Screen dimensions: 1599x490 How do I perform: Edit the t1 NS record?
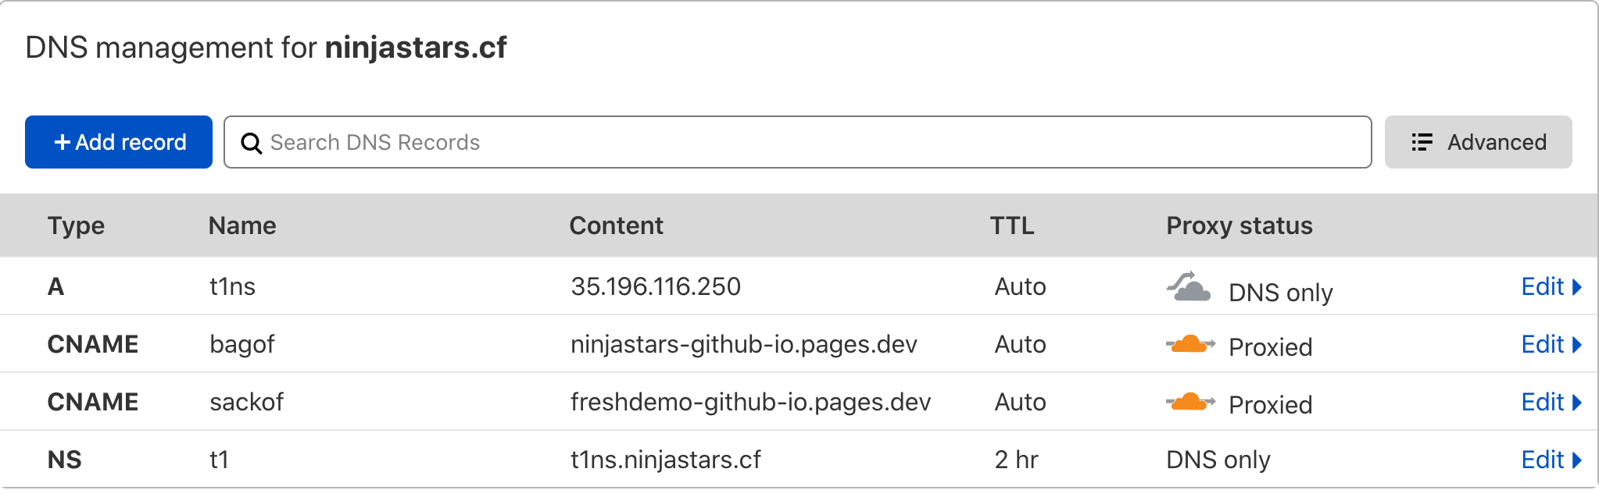click(1542, 460)
